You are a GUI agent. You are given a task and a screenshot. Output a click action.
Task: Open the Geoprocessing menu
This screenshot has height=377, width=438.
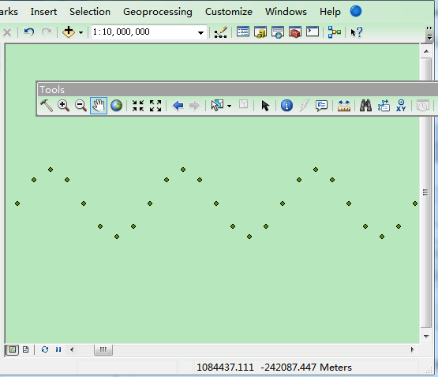(x=158, y=12)
